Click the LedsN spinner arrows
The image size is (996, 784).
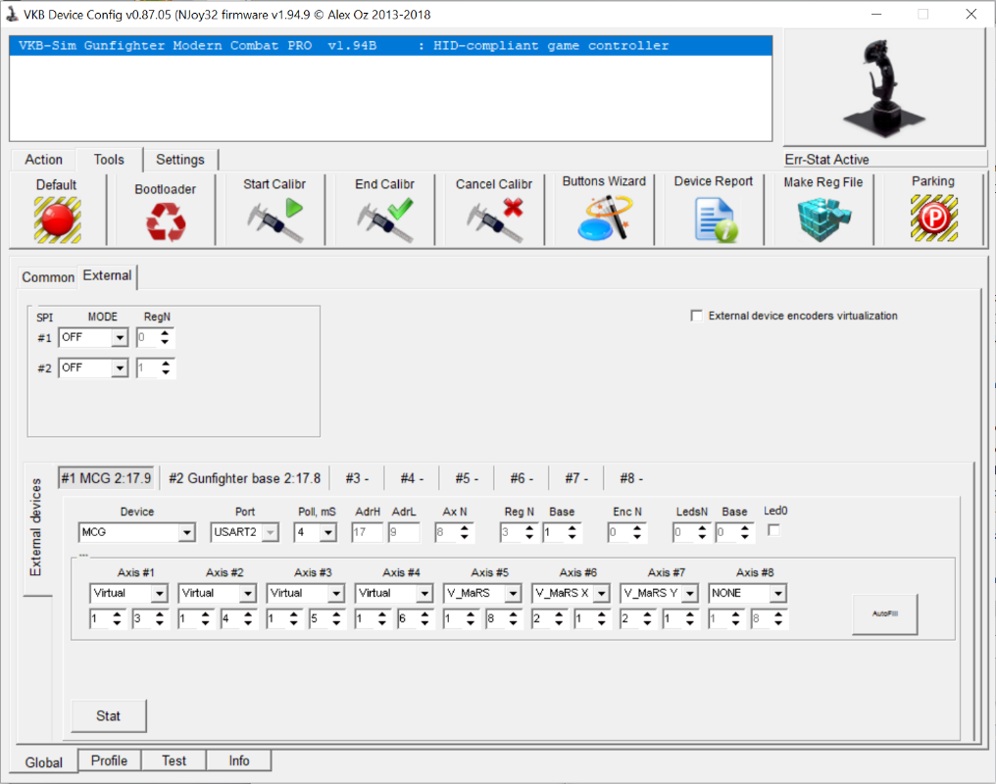click(701, 532)
